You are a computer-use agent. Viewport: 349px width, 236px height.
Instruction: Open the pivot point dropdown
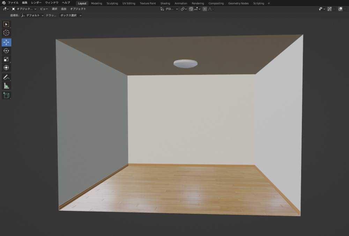click(183, 9)
